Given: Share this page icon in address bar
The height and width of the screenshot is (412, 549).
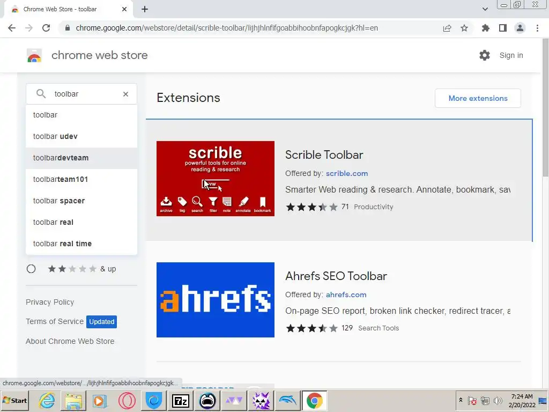Looking at the screenshot, I should (x=447, y=28).
